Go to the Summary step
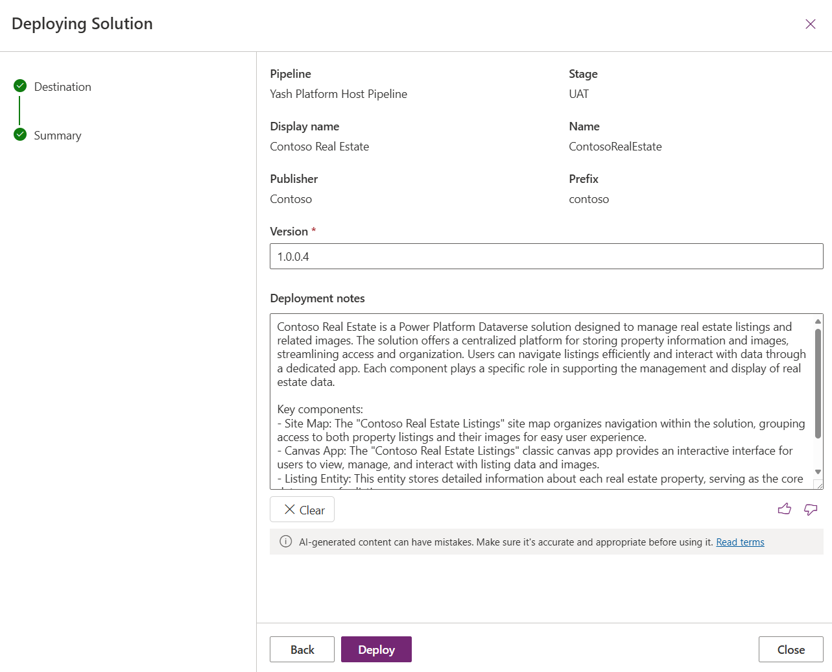The width and height of the screenshot is (832, 672). tap(58, 136)
